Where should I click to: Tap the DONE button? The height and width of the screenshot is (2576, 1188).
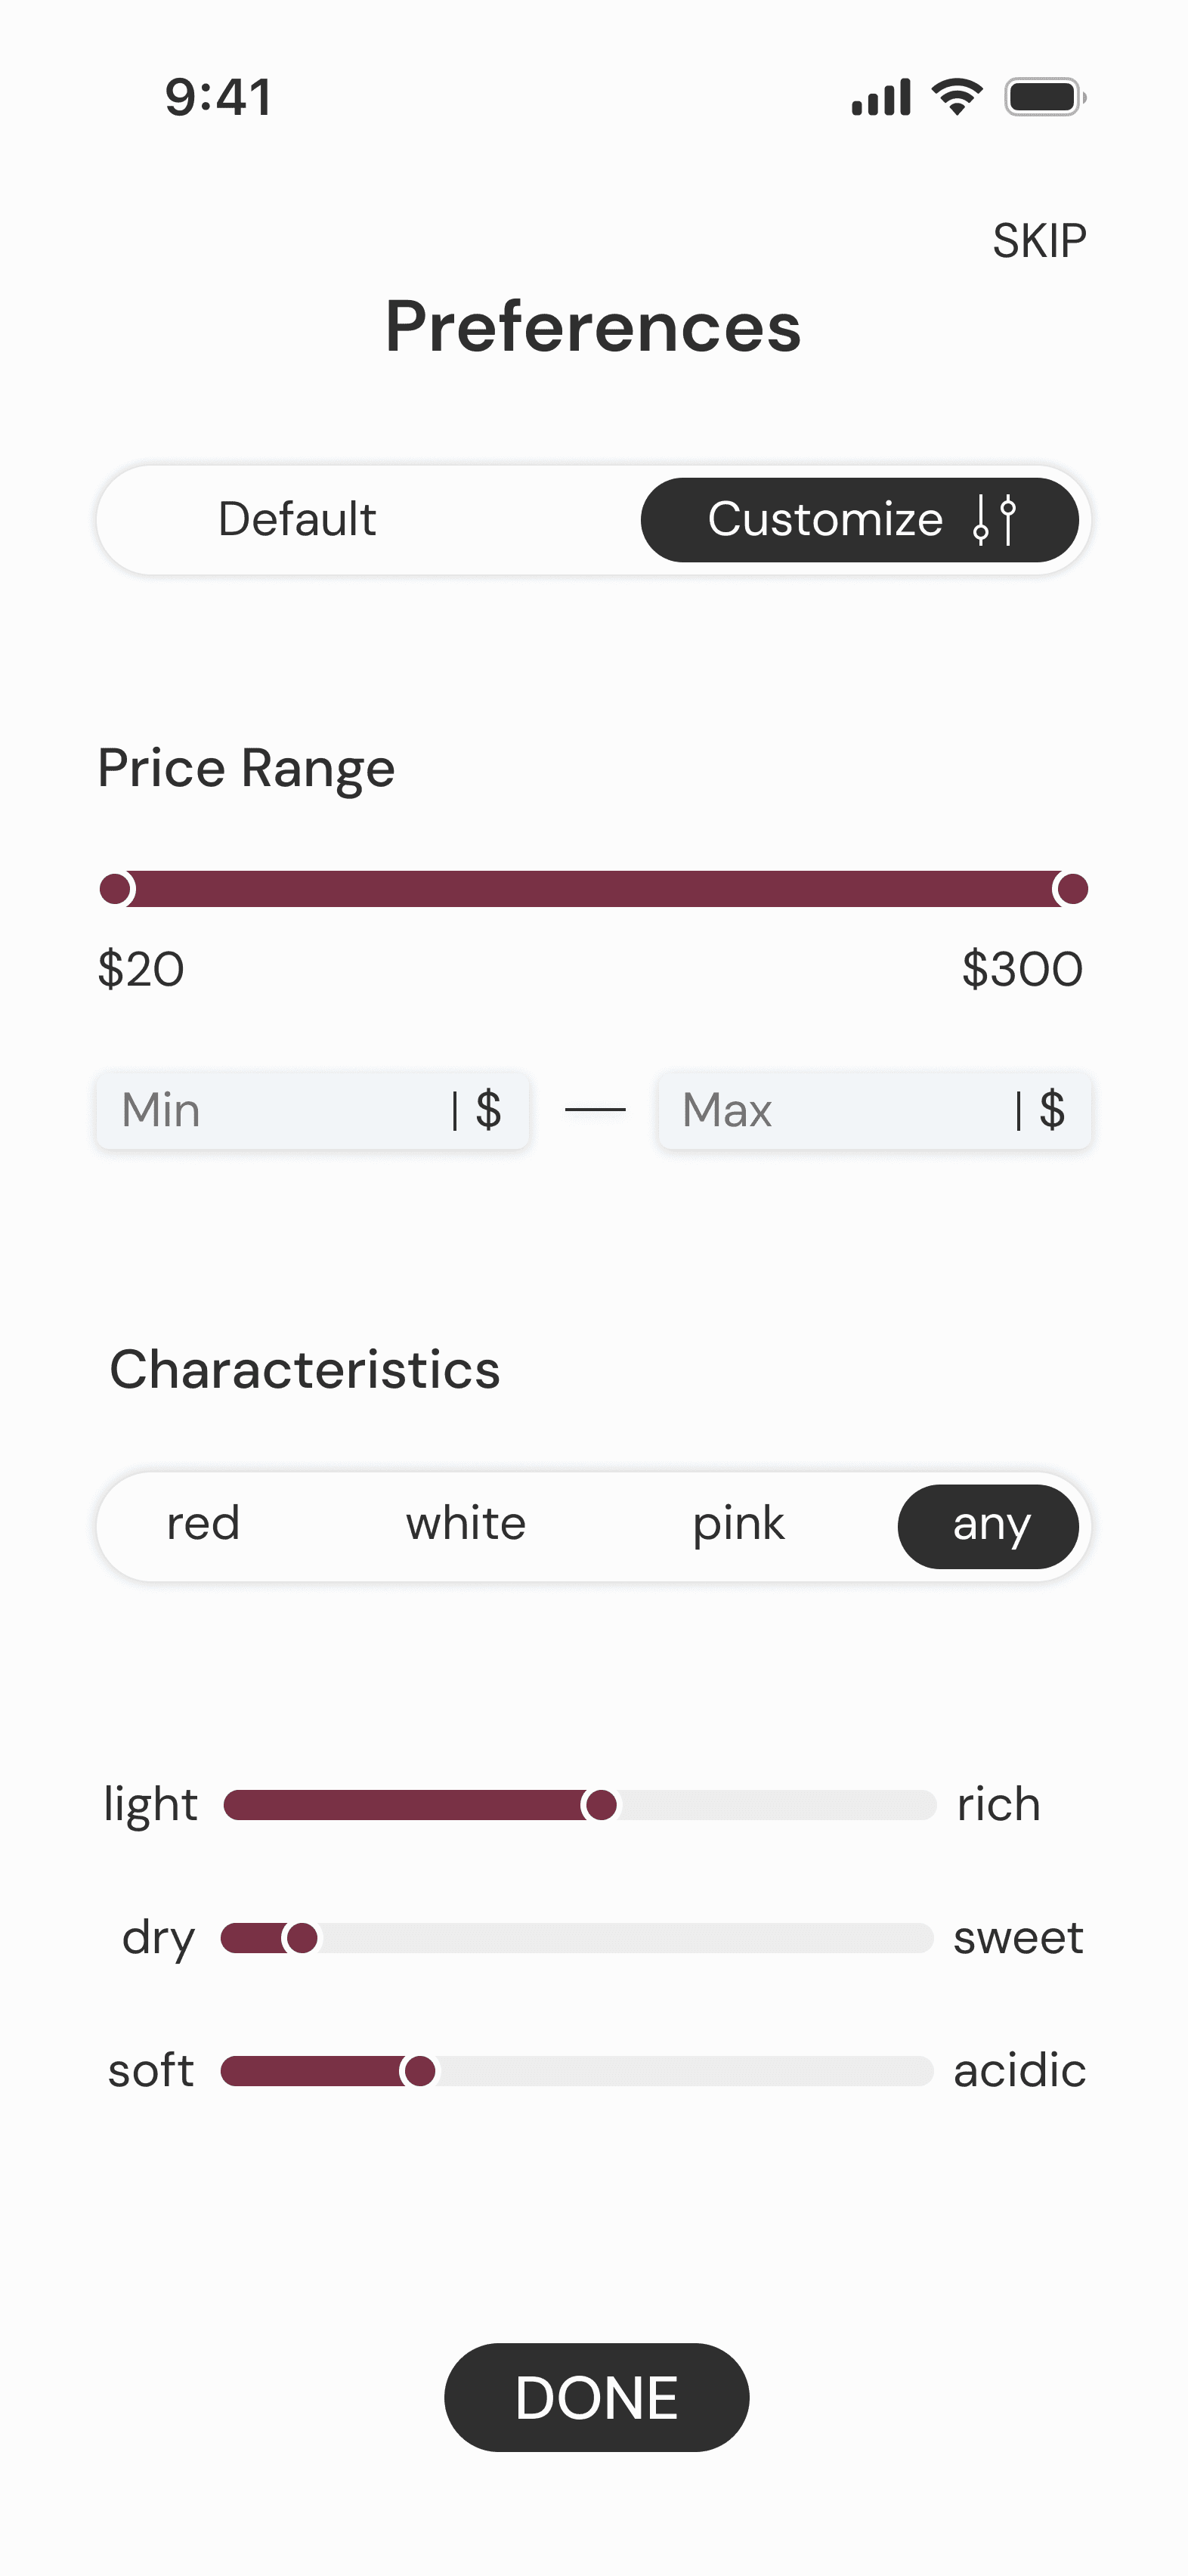click(597, 2397)
